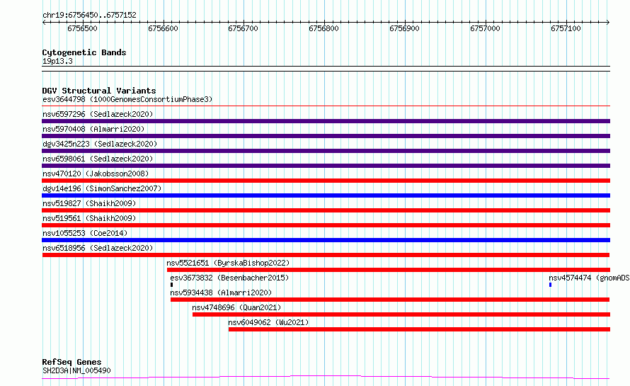Click the SH2D3A|NM_005490 gene label

pos(76,370)
